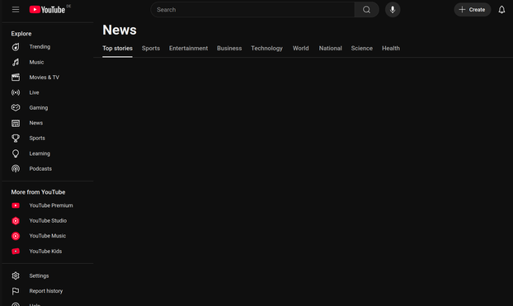The image size is (513, 306).
Task: Click the Sports trophy icon
Action: pyautogui.click(x=16, y=138)
